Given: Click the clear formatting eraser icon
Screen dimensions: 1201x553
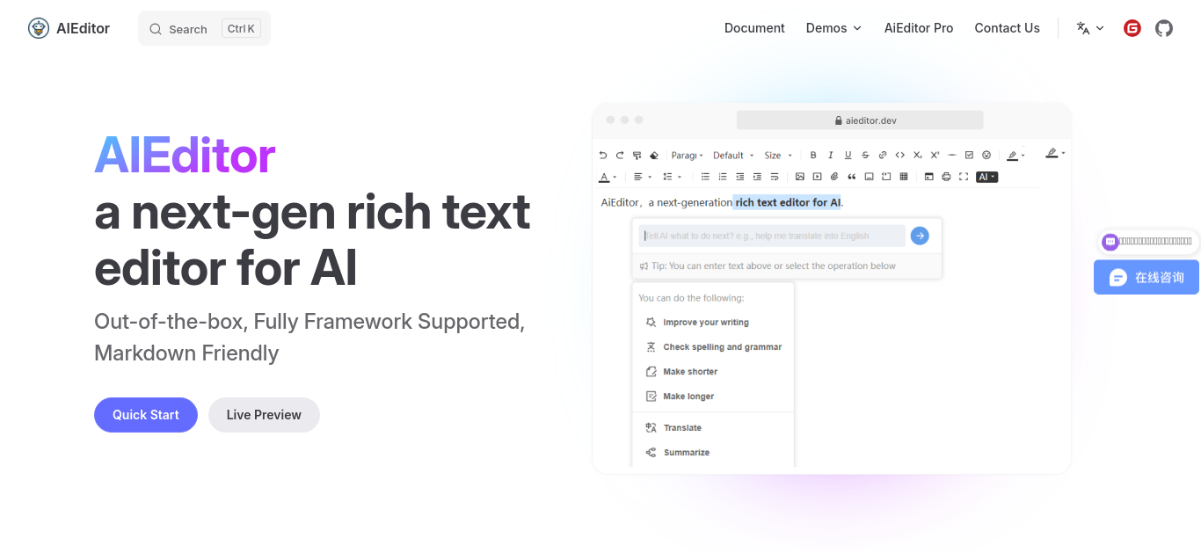Looking at the screenshot, I should point(653,156).
